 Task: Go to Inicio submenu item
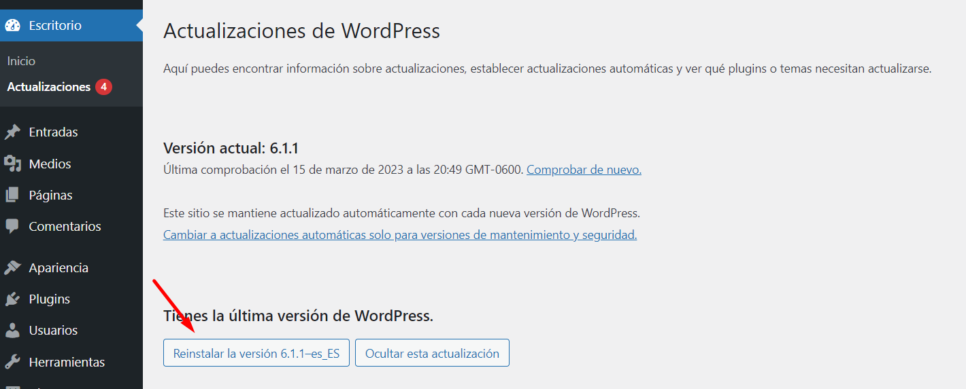[21, 61]
